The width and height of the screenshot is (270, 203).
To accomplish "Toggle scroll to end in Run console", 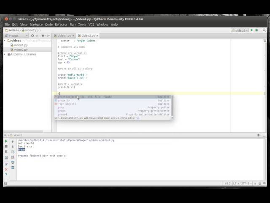I will (13, 157).
